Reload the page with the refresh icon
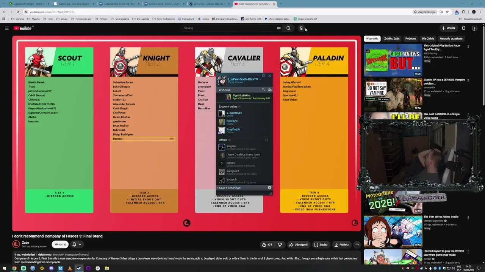The height and width of the screenshot is (272, 485). 18,12
